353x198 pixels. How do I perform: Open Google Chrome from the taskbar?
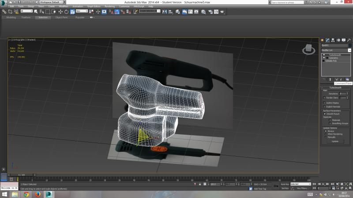point(26,194)
